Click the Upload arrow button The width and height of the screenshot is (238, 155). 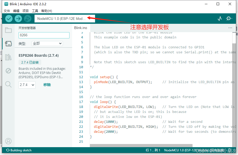[x=18, y=19]
